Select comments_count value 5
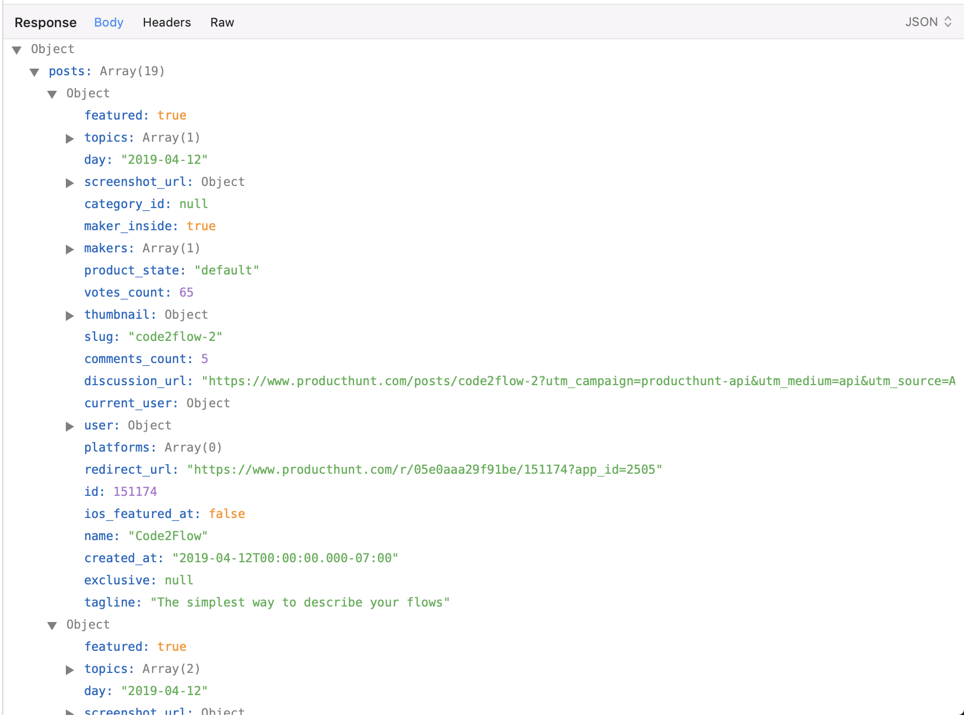The width and height of the screenshot is (964, 715). [205, 359]
